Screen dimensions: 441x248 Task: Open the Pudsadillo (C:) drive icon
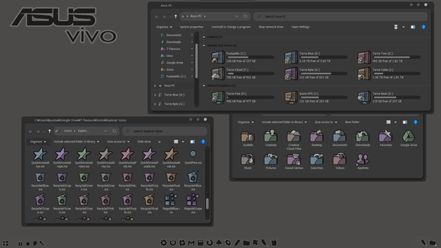[218, 57]
